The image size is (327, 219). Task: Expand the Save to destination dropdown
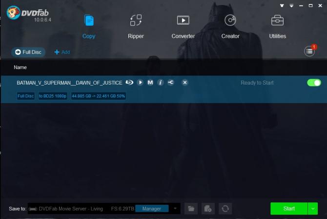(x=175, y=208)
